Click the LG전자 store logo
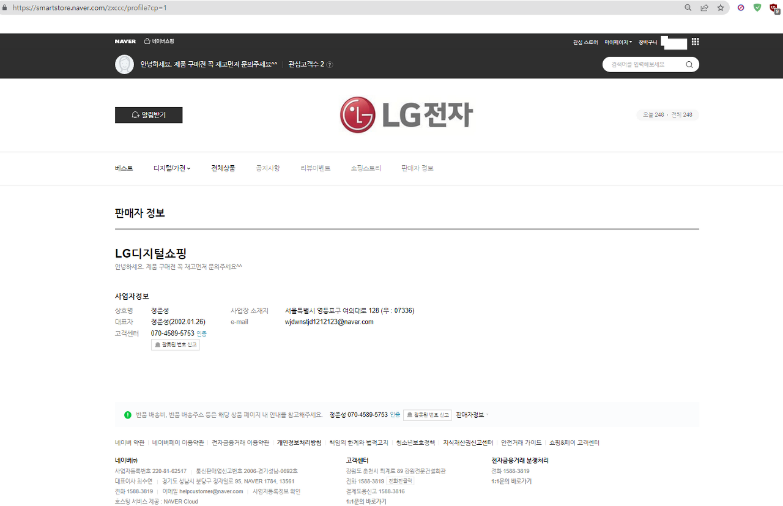The width and height of the screenshot is (783, 506). tap(406, 114)
